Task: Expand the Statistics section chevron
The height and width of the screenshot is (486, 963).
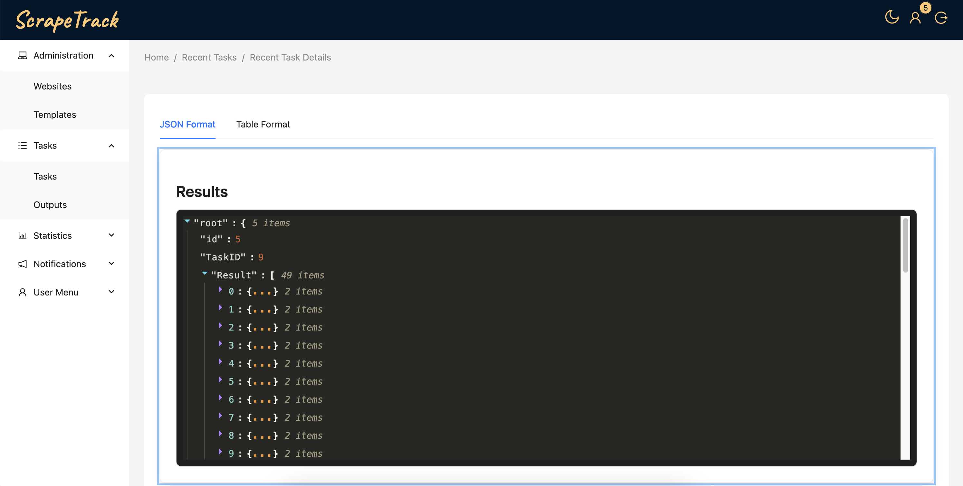Action: pos(111,235)
